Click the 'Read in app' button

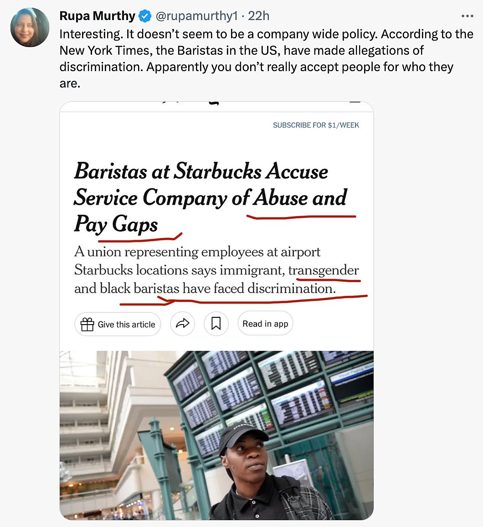click(x=265, y=324)
